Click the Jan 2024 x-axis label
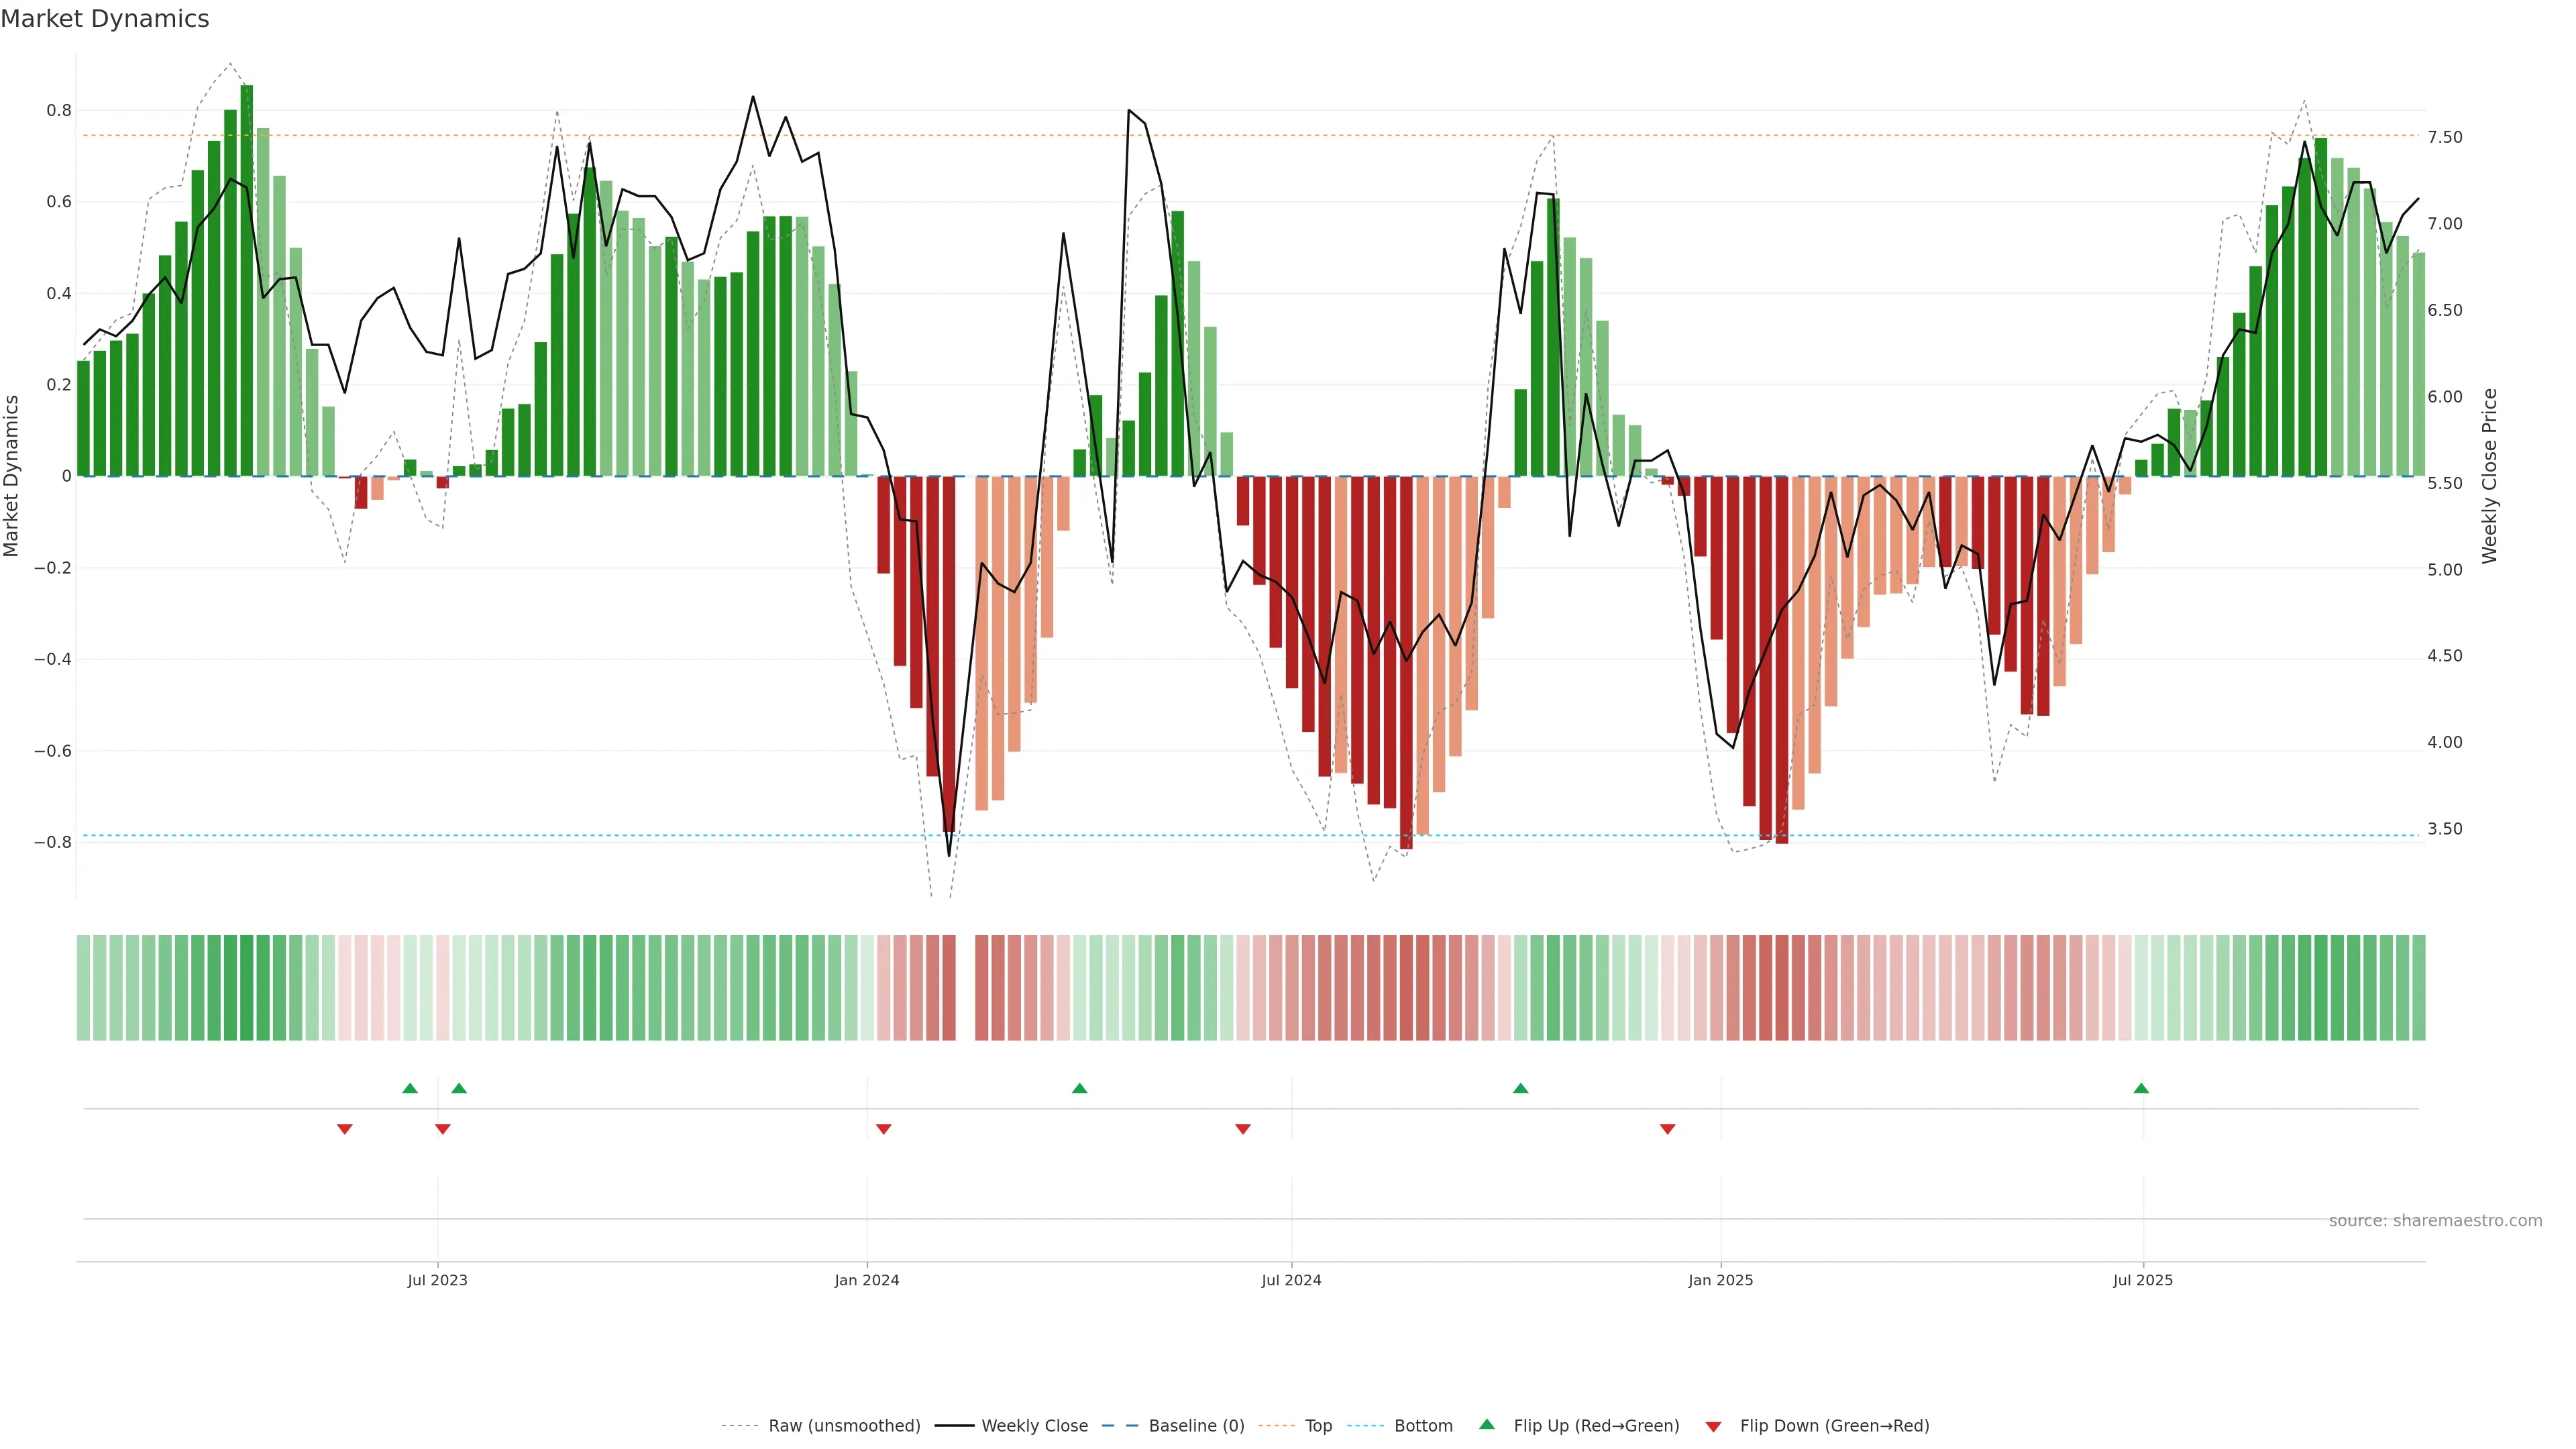 [x=866, y=1280]
